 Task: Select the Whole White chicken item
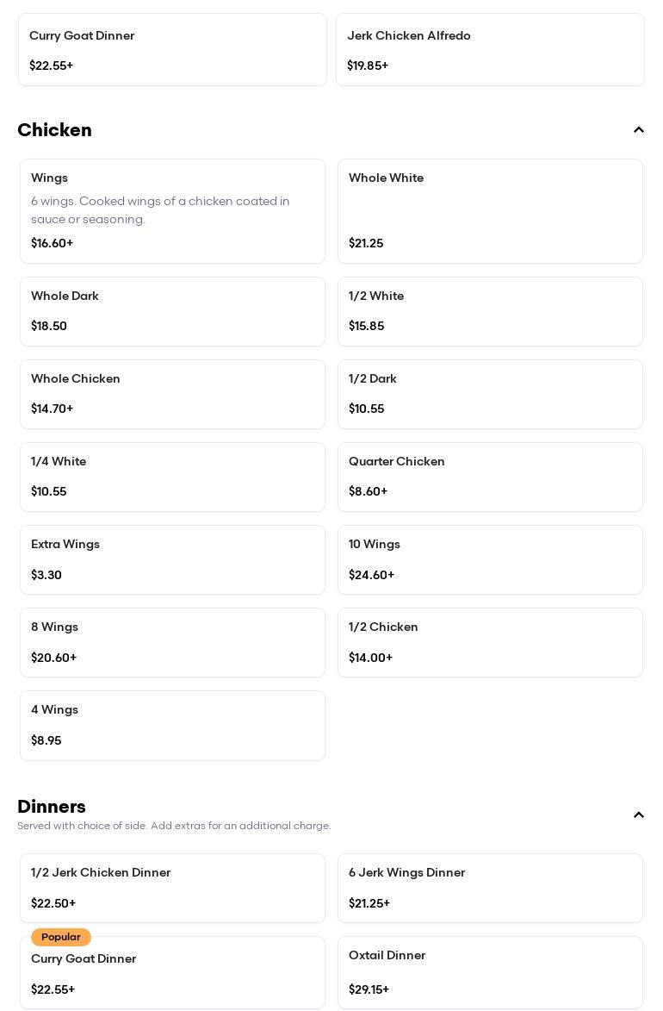490,211
